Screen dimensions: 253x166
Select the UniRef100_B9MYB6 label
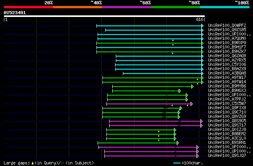pos(227,86)
